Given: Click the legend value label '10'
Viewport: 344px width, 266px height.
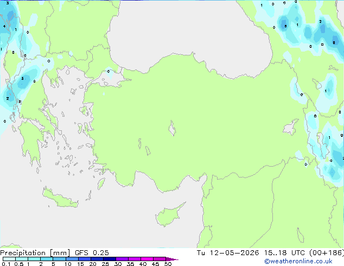Looking at the screenshot, I should point(68,264).
